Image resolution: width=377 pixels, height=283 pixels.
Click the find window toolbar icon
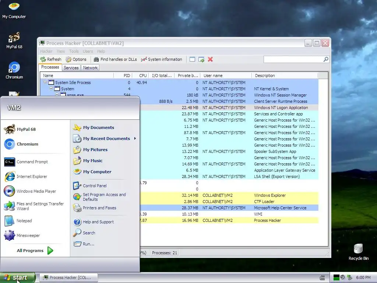coord(192,59)
